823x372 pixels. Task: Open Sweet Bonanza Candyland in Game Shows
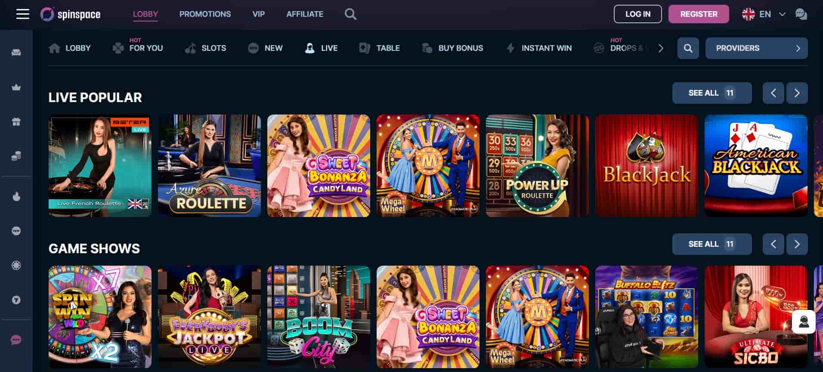coord(428,317)
